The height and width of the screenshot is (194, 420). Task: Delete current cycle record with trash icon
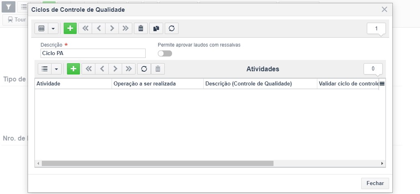141,28
